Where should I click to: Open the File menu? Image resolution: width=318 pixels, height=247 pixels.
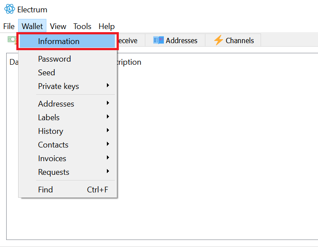pos(9,26)
